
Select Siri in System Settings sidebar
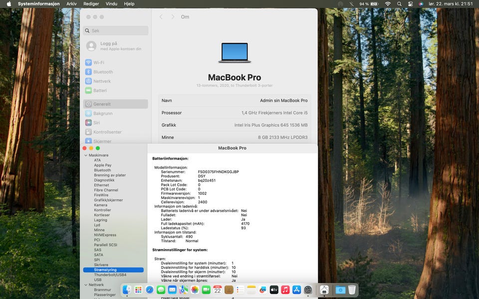[115, 123]
